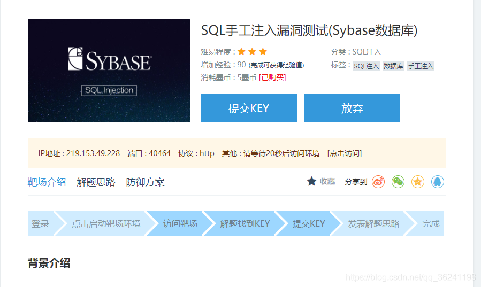Share to WeChat icon
The height and width of the screenshot is (287, 481).
(398, 182)
